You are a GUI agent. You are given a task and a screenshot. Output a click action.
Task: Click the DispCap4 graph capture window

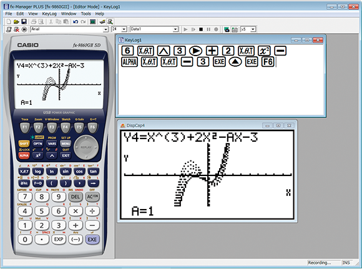click(207, 171)
